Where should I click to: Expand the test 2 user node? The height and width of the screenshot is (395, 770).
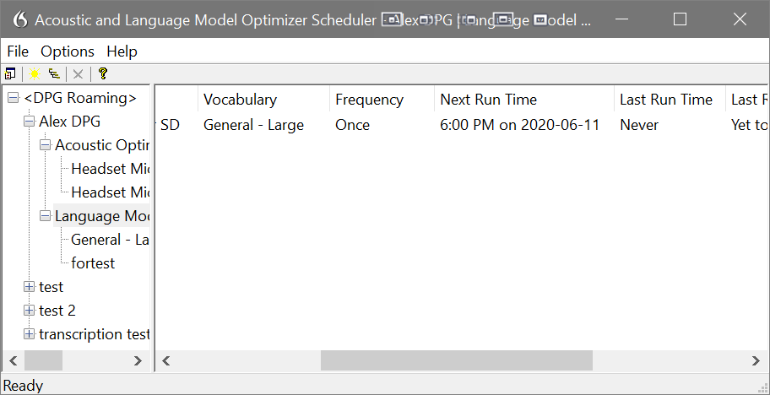pyautogui.click(x=30, y=310)
